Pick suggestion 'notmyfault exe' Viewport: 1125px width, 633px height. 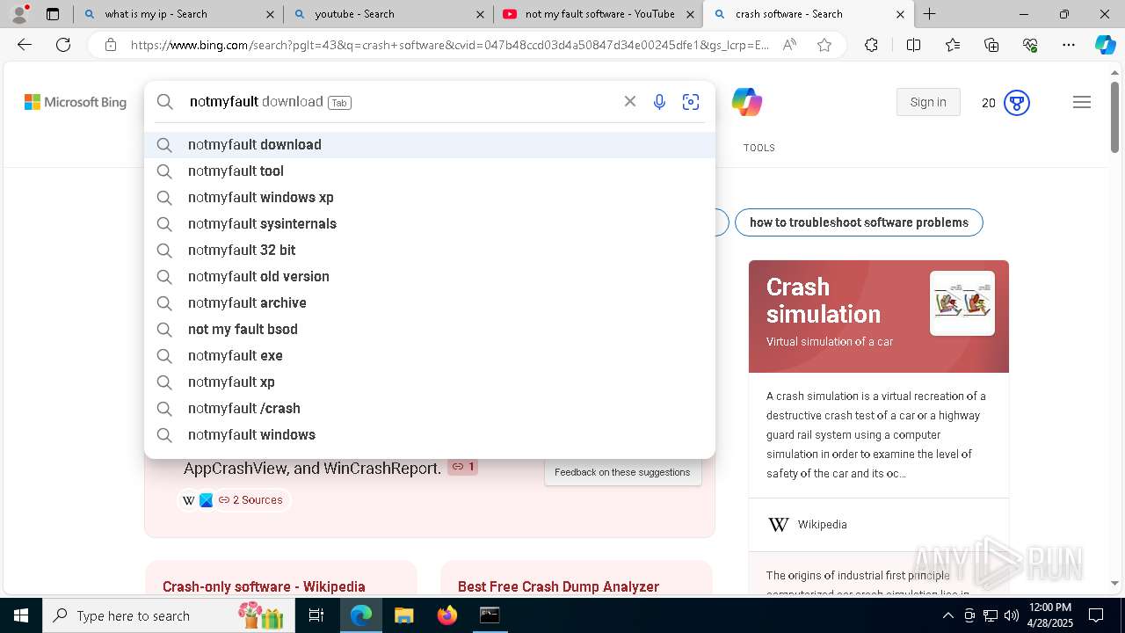point(430,355)
